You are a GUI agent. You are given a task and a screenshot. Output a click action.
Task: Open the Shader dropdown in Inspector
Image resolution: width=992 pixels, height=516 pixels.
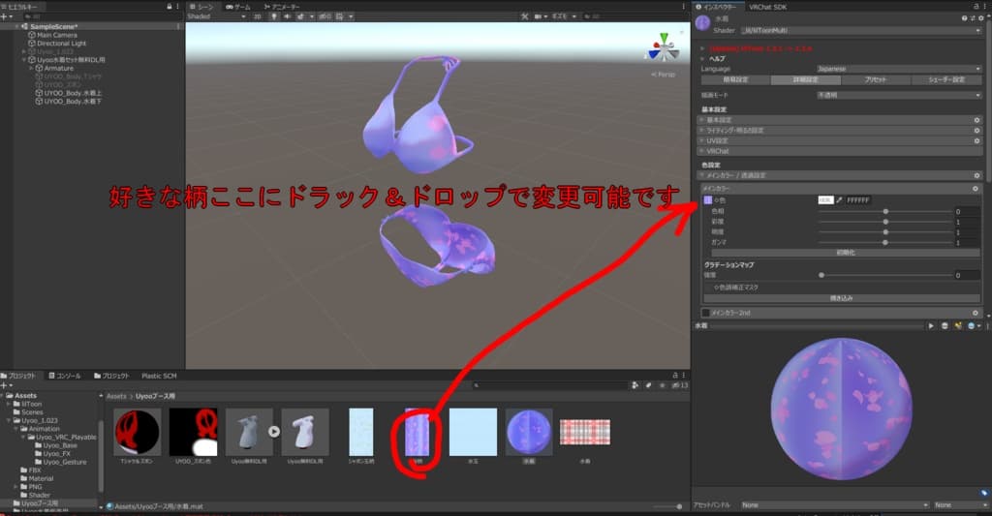pyautogui.click(x=861, y=30)
